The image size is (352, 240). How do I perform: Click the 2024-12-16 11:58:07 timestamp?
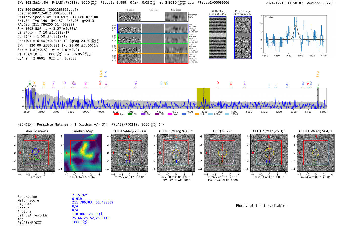pos(284,3)
